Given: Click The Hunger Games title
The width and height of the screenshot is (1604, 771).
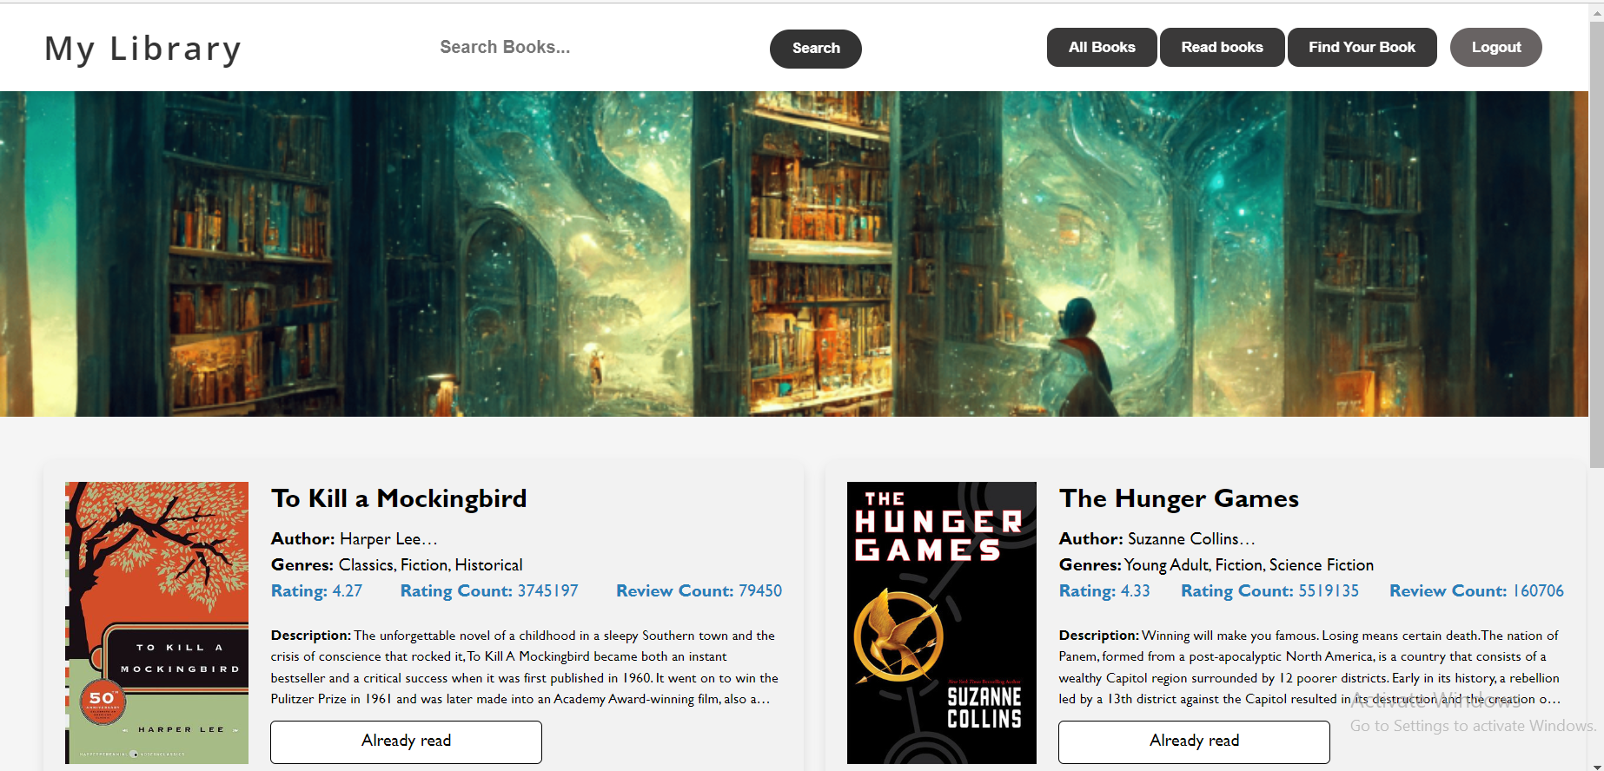Looking at the screenshot, I should point(1179,498).
